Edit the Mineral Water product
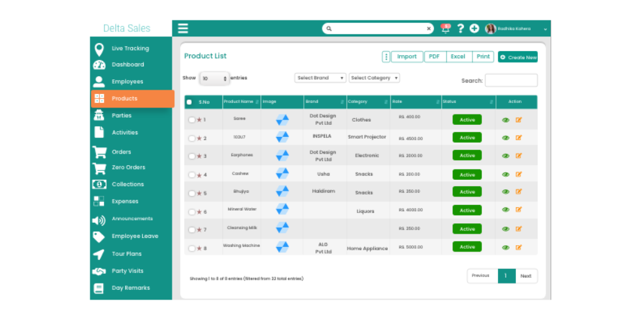 pos(519,209)
